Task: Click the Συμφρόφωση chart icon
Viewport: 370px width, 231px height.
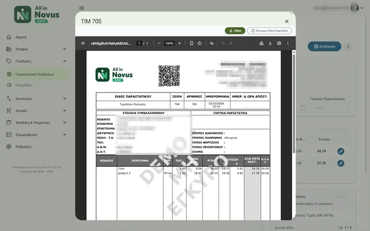Action: tap(9, 135)
